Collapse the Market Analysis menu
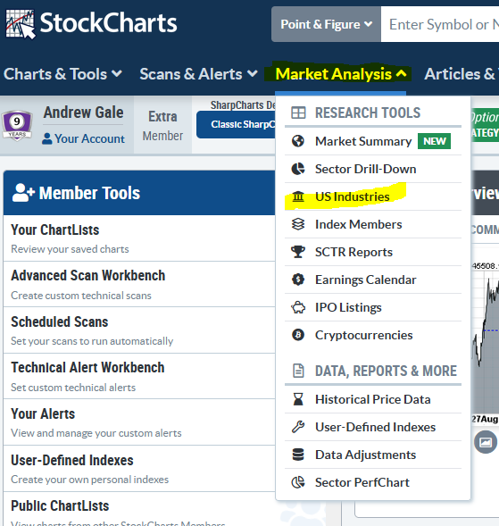499x526 pixels. 341,74
